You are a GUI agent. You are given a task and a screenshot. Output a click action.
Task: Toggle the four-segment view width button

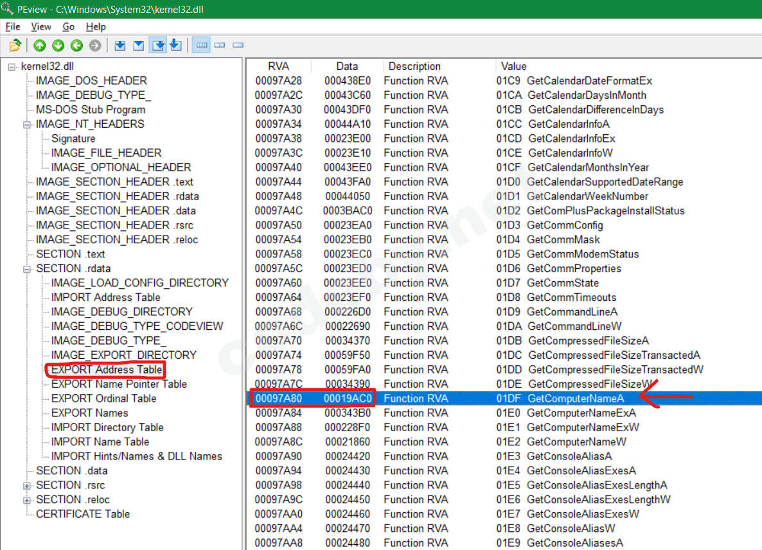tap(202, 46)
